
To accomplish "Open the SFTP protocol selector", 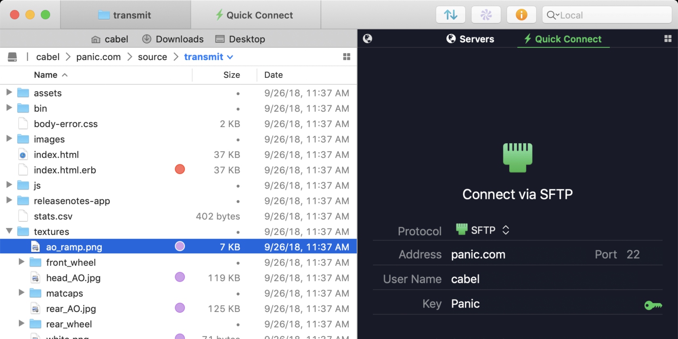I will point(482,230).
